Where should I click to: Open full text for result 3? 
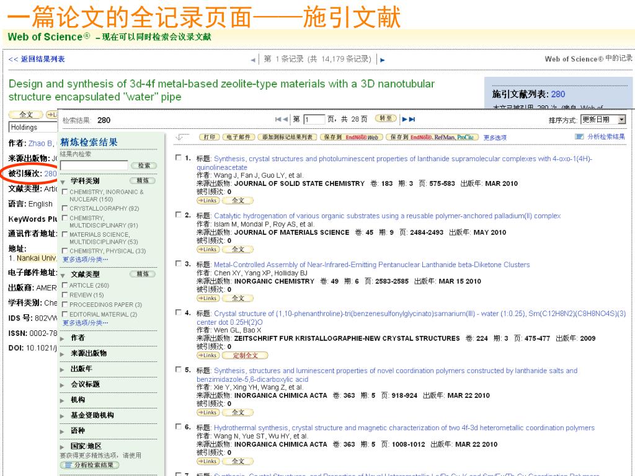pos(238,298)
